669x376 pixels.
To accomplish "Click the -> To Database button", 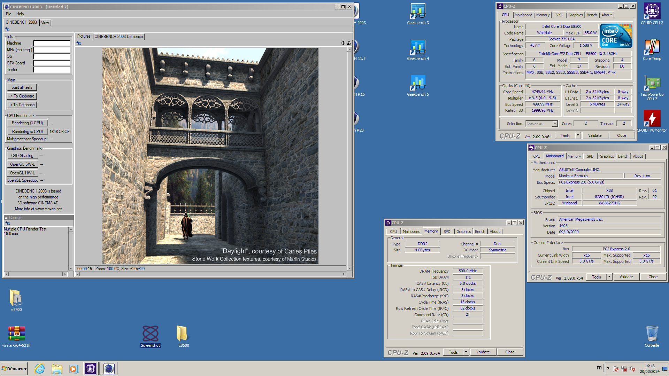I will point(22,105).
